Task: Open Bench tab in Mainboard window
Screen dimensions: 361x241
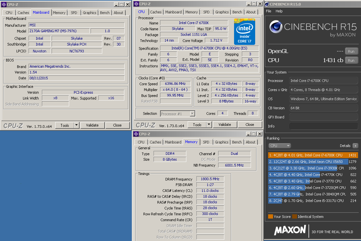Action: point(105,13)
